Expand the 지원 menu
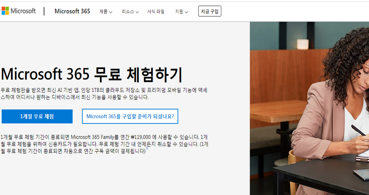The width and height of the screenshot is (369, 195). point(182,11)
